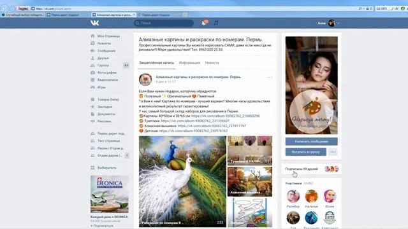Click the Группы sidebar icon

tap(92, 65)
